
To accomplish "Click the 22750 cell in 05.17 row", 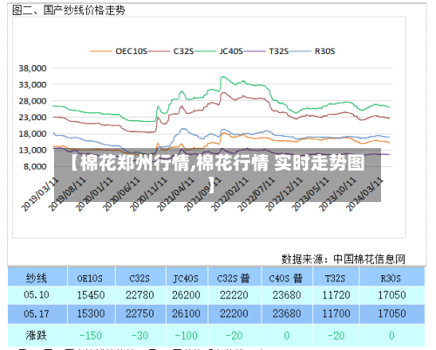I will pos(140,313).
